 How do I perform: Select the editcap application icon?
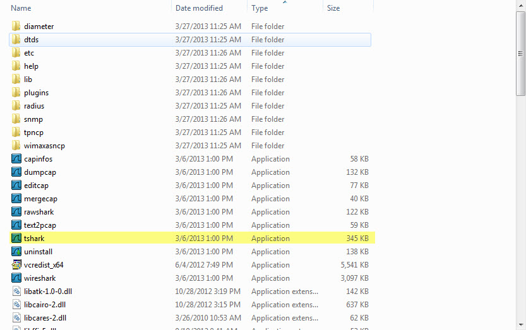click(x=16, y=186)
